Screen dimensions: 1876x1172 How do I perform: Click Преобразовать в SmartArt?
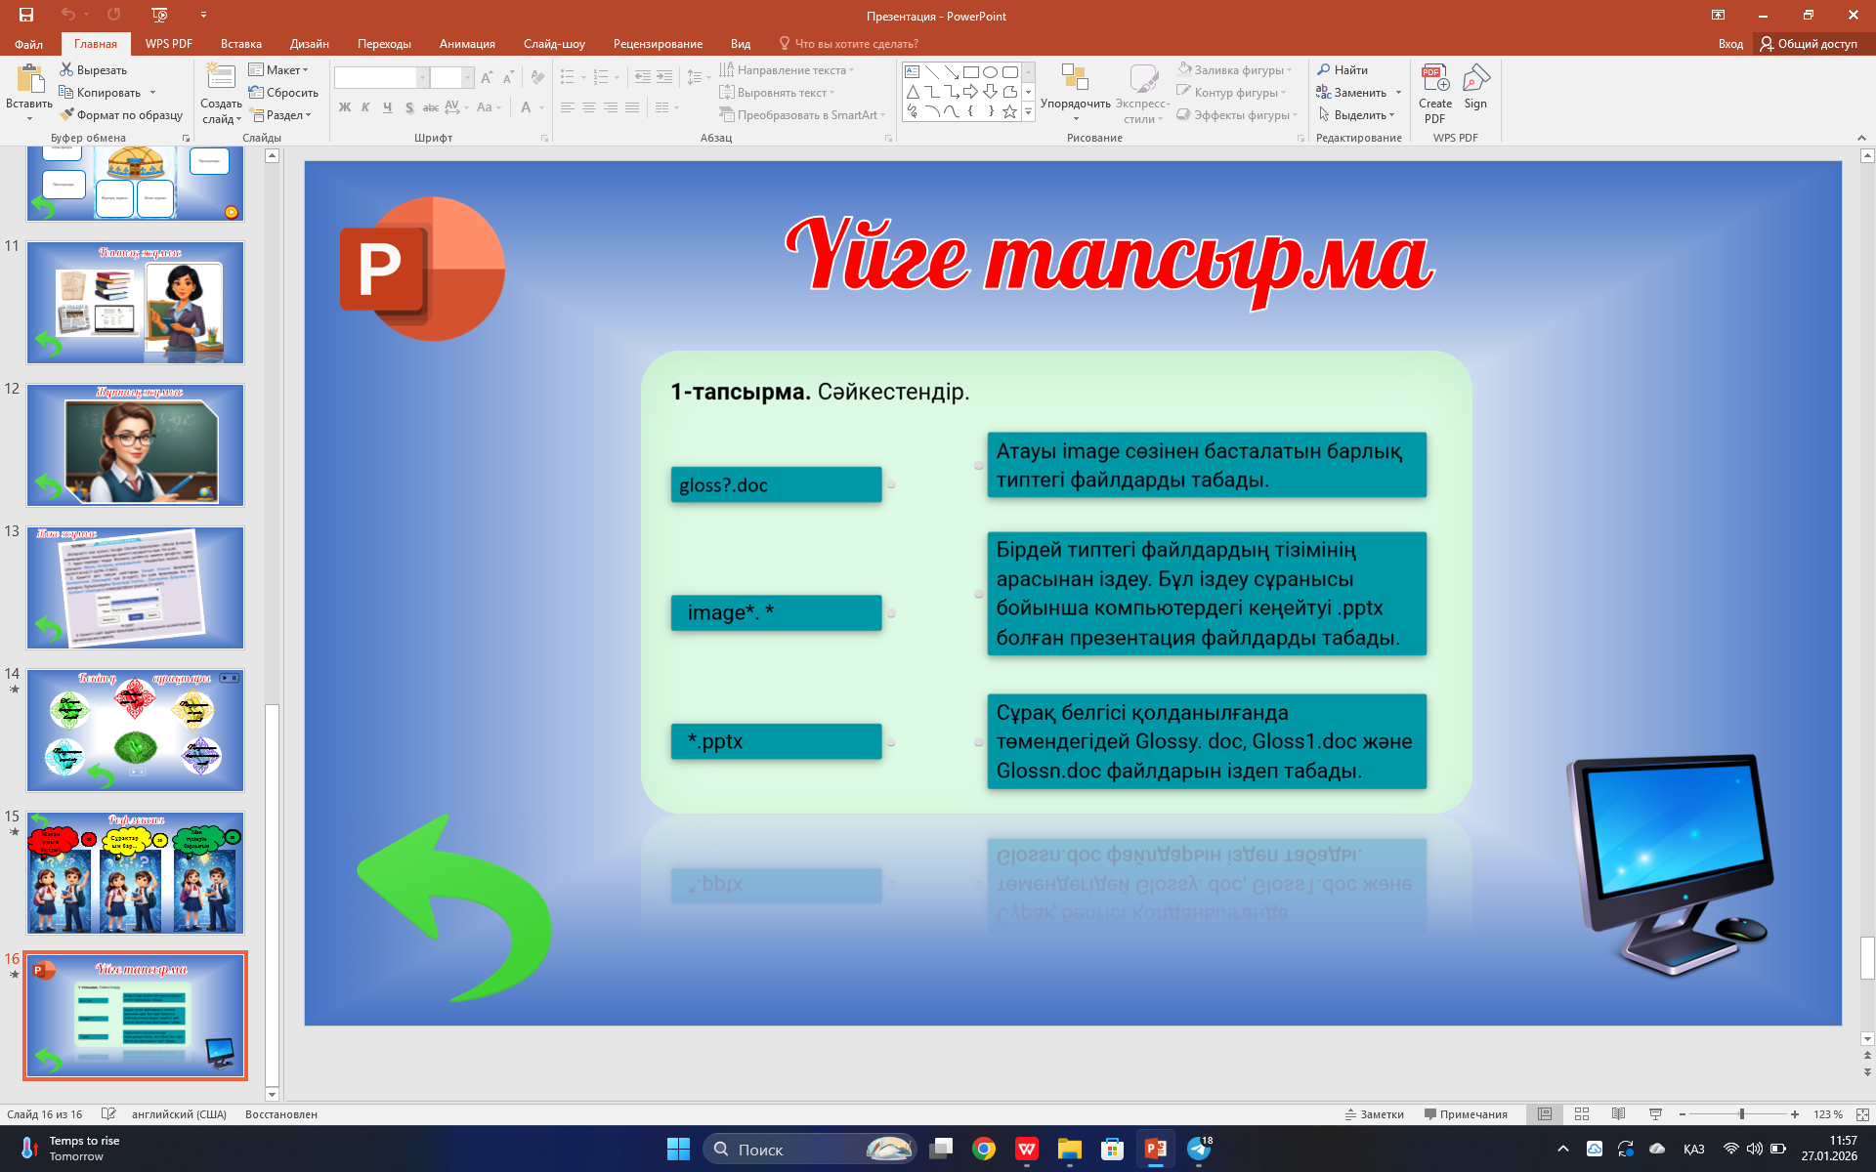coord(802,114)
